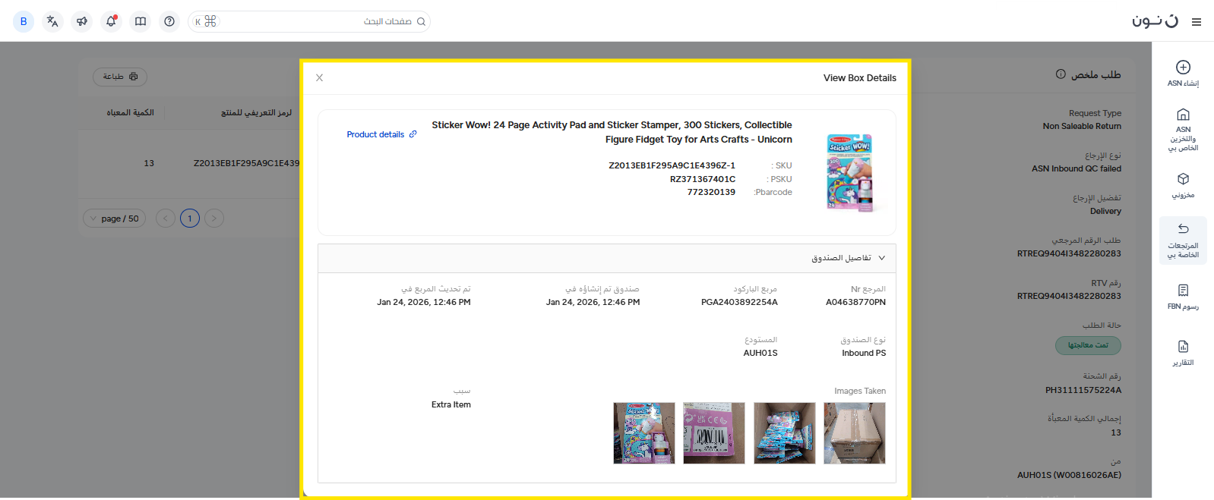Open the language translate icon
This screenshot has height=500, width=1214.
click(52, 21)
